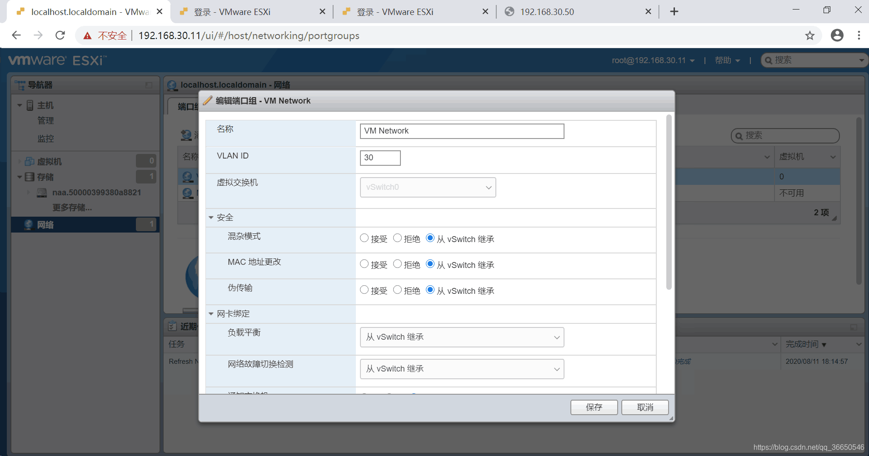This screenshot has width=869, height=456.
Task: Click the magnifier icon in the header search
Action: pos(769,60)
